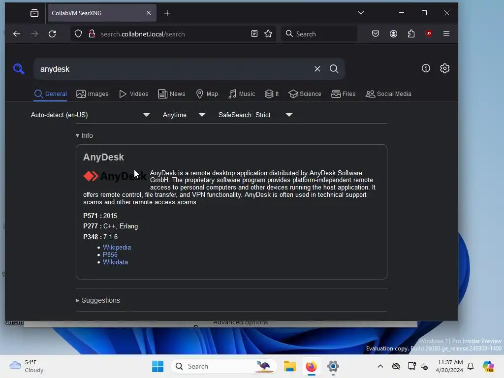Switch to It search category

coord(272,94)
